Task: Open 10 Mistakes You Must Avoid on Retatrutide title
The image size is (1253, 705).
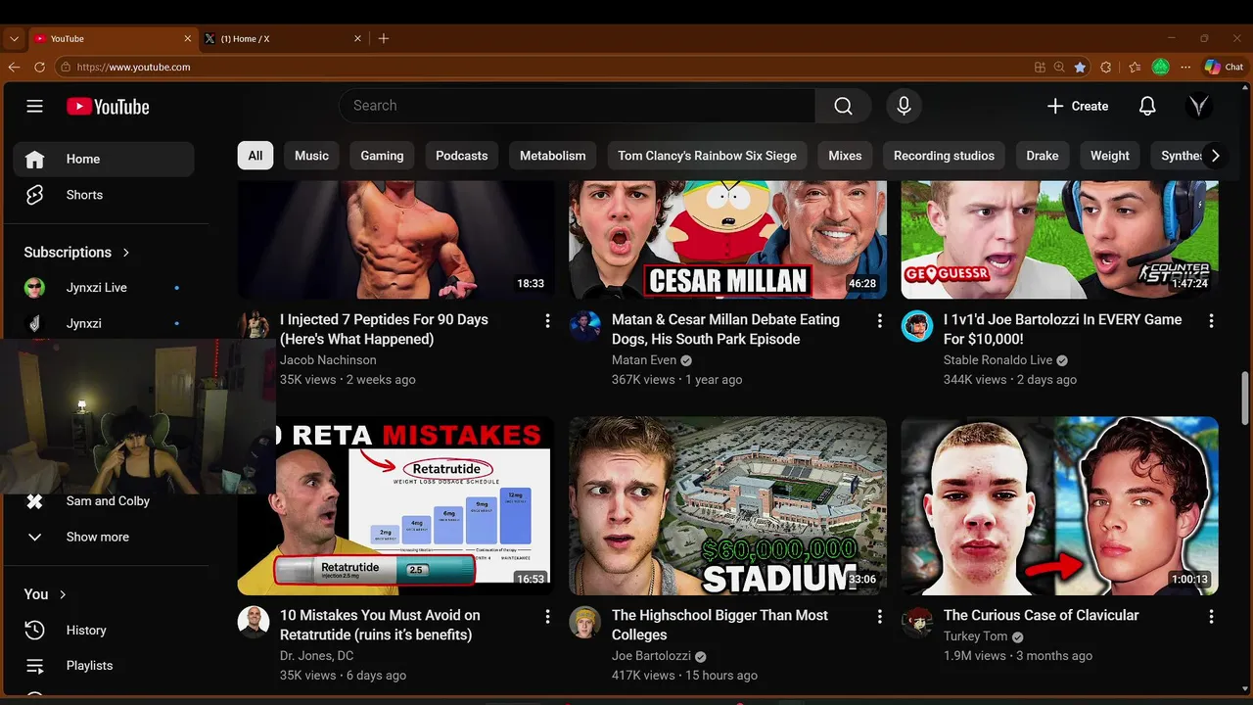Action: [380, 625]
